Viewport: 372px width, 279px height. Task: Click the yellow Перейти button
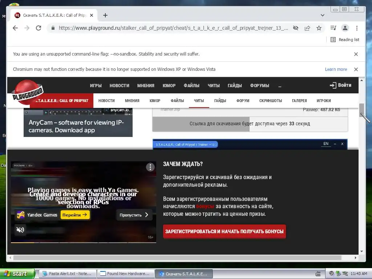(75, 215)
